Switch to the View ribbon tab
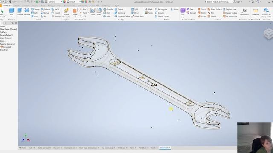The width and height of the screenshot is (273, 153). point(59,6)
